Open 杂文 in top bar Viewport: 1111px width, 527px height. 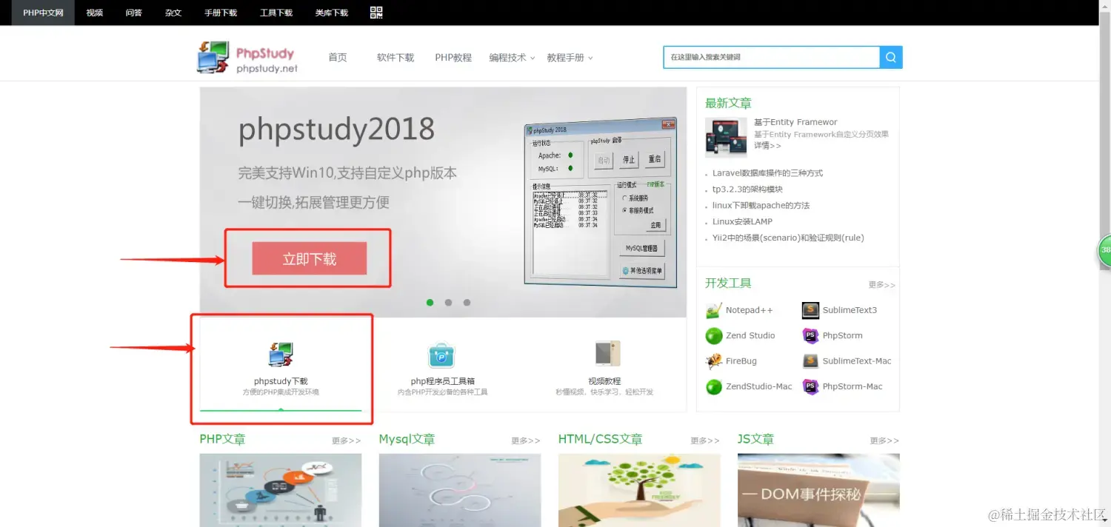click(173, 13)
